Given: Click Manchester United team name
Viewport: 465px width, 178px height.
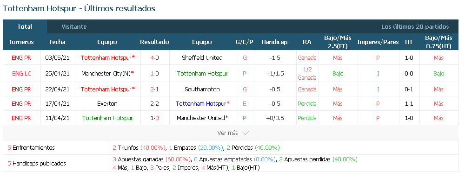Looking at the screenshot, I should (x=201, y=118).
